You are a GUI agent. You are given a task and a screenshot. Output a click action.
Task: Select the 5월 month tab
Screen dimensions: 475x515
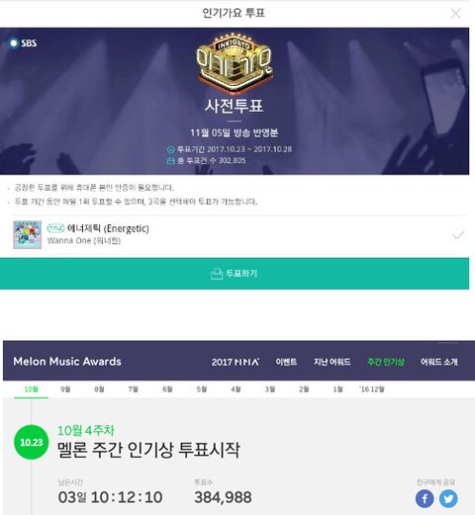[202, 389]
